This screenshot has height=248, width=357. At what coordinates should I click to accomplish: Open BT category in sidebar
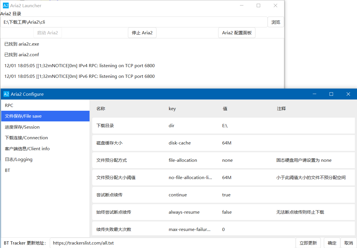pos(45,170)
